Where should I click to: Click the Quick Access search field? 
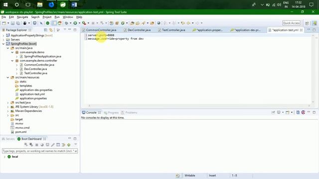pyautogui.click(x=292, y=23)
